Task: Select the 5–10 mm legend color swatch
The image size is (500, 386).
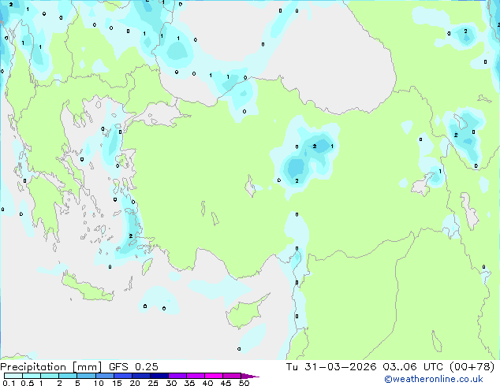Action: coord(86,376)
